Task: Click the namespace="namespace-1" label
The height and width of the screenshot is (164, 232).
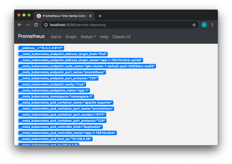Action: click(56, 96)
